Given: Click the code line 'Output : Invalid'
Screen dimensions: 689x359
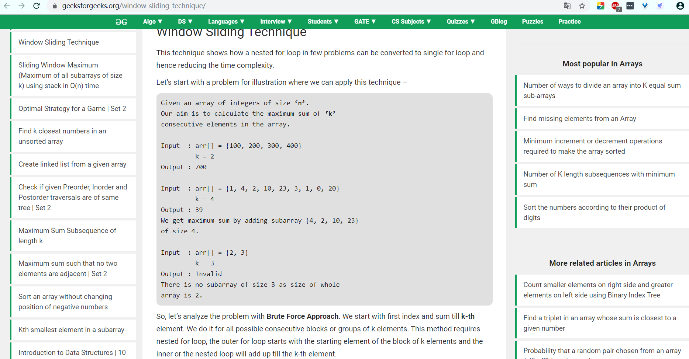Looking at the screenshot, I should [x=191, y=274].
